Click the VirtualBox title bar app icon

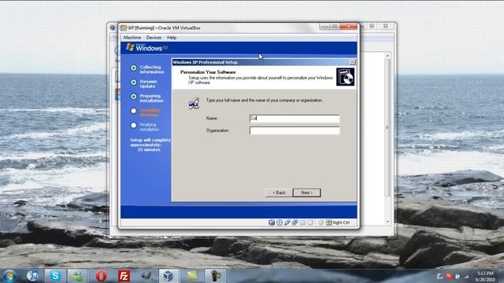(x=124, y=28)
